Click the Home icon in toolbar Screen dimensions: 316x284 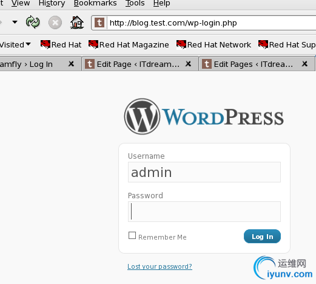pos(77,22)
